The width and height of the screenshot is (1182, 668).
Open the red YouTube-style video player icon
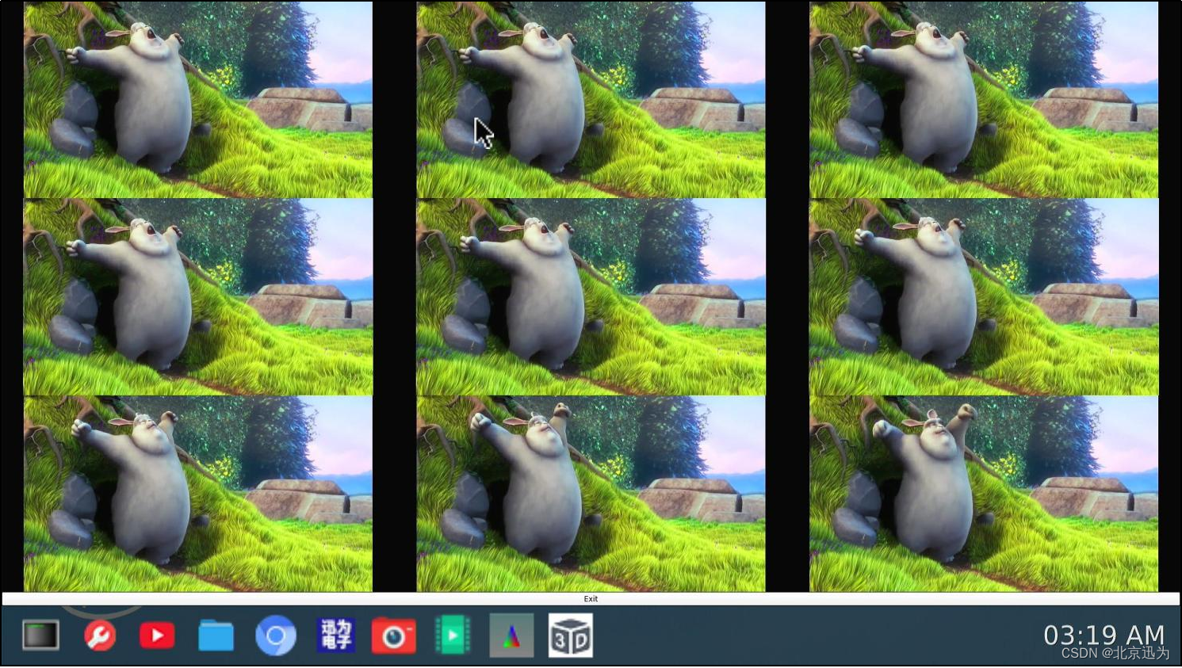tap(157, 636)
